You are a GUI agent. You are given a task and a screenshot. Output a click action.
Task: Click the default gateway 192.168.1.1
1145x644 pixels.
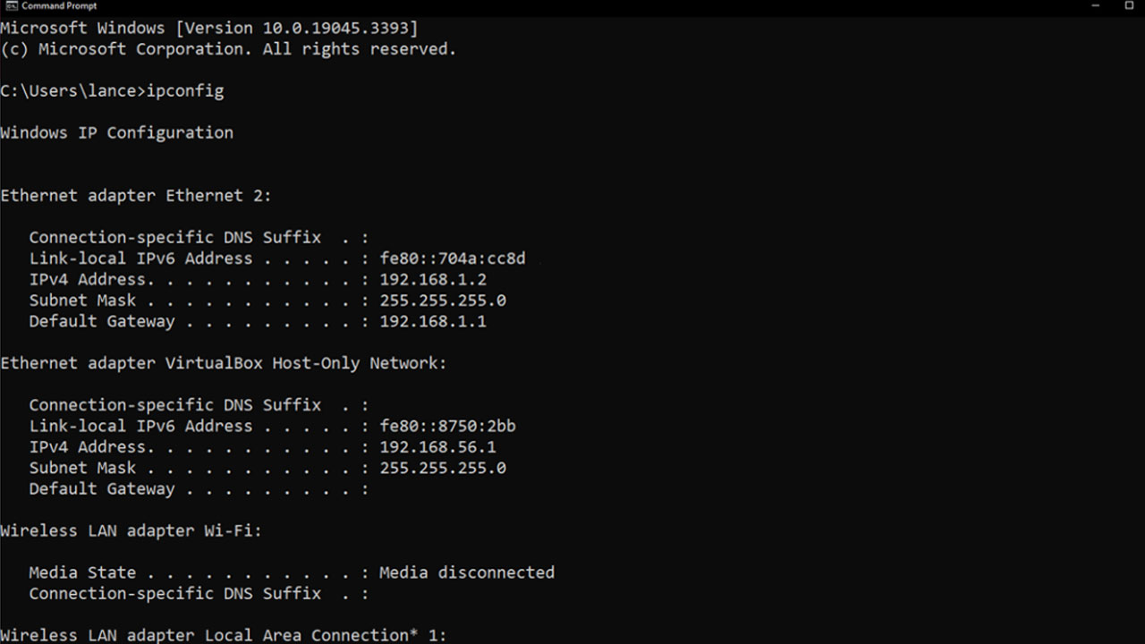(433, 321)
